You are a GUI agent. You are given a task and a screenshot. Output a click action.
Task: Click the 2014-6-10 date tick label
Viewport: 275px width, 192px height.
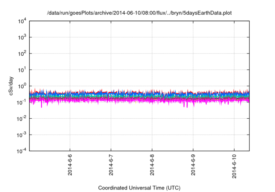click(x=234, y=166)
